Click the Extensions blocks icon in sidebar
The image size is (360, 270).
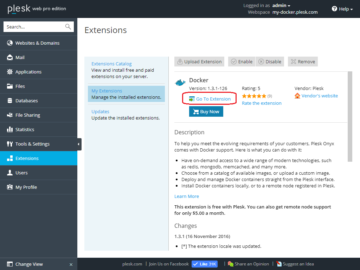point(9,159)
